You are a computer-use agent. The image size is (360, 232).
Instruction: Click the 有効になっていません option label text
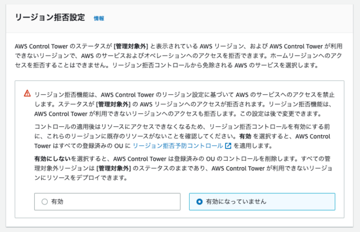click(x=236, y=202)
